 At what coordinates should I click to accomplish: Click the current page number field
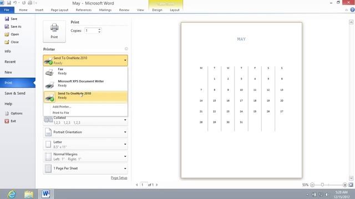[143, 185]
